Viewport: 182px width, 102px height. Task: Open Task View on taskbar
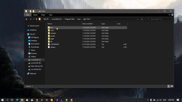point(12,100)
